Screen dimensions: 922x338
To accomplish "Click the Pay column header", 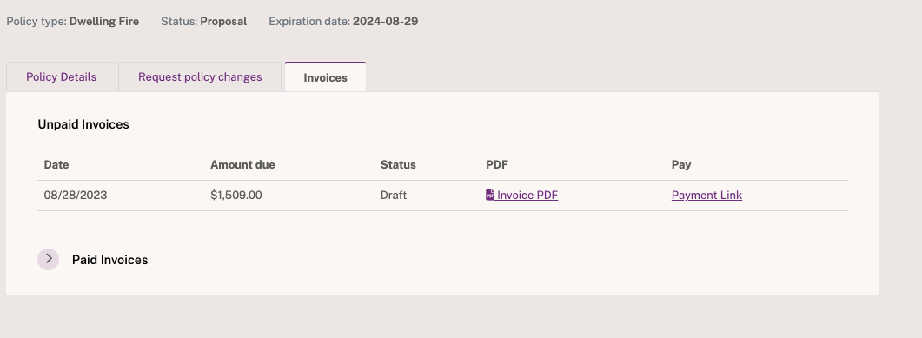I will (x=681, y=164).
